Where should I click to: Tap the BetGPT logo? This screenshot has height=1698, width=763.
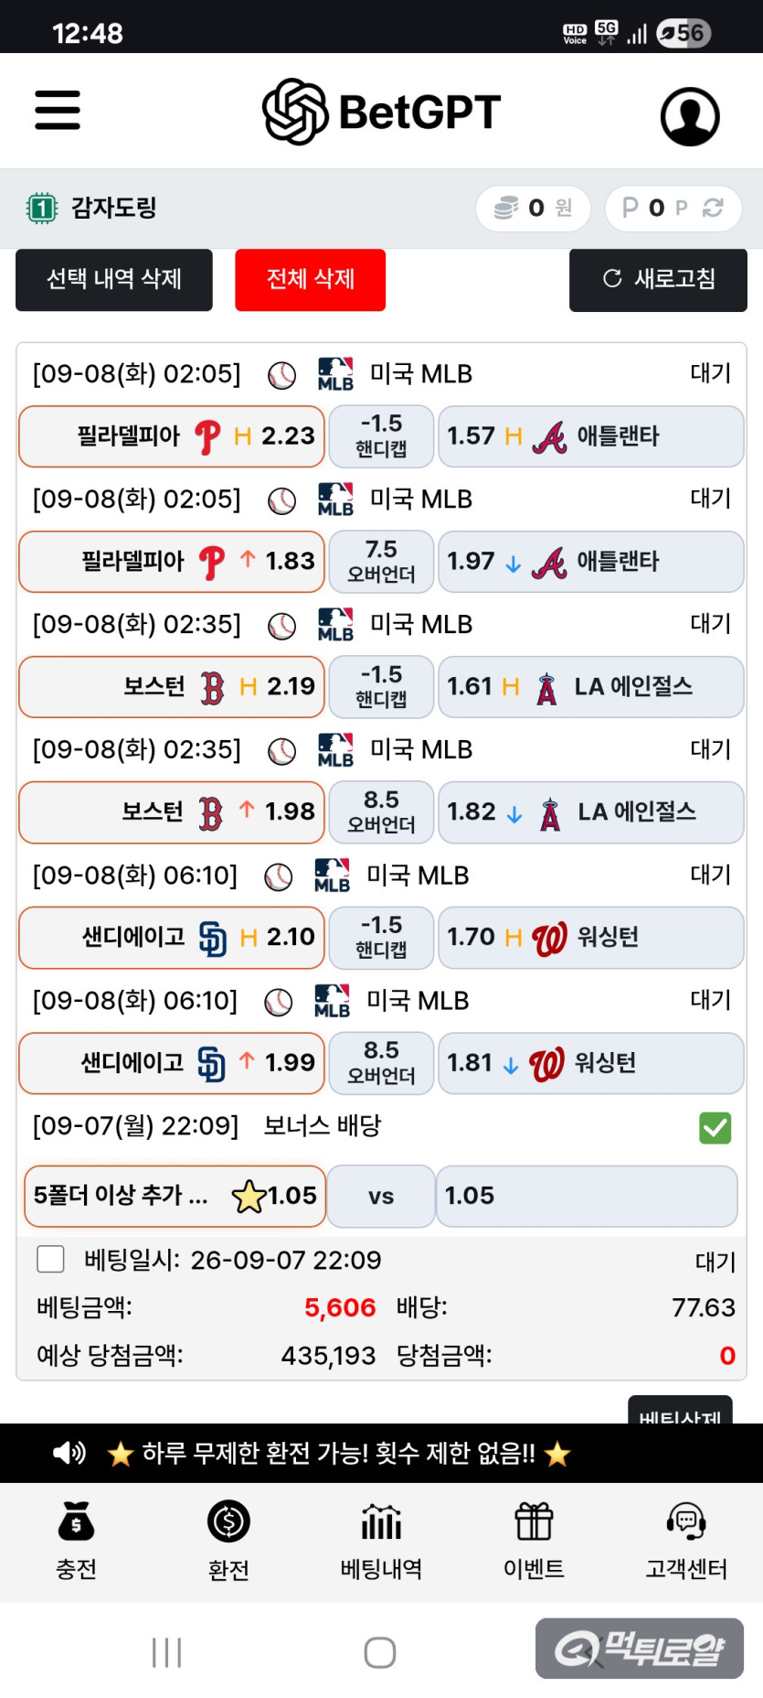click(x=381, y=112)
